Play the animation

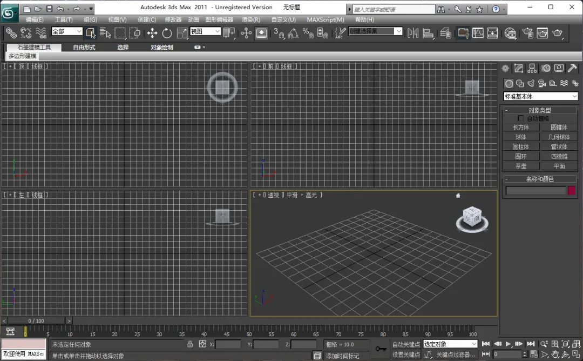(508, 344)
